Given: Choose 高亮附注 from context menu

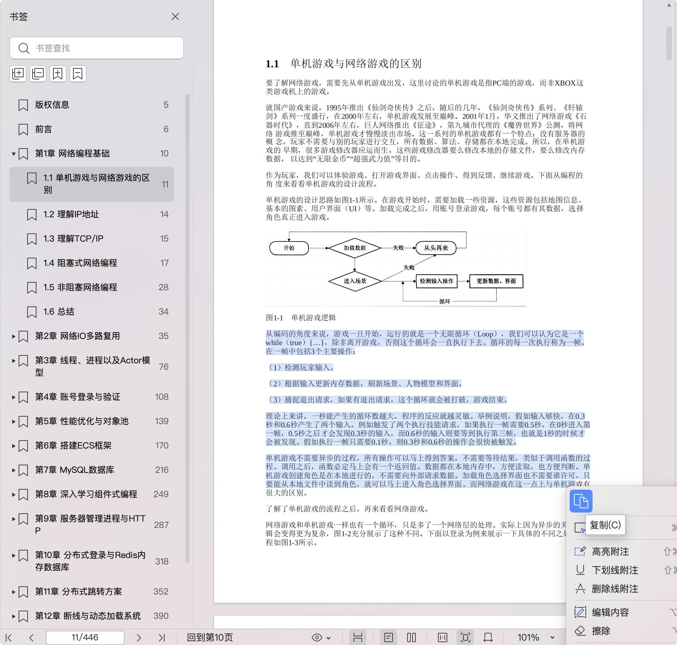Looking at the screenshot, I should coord(610,552).
